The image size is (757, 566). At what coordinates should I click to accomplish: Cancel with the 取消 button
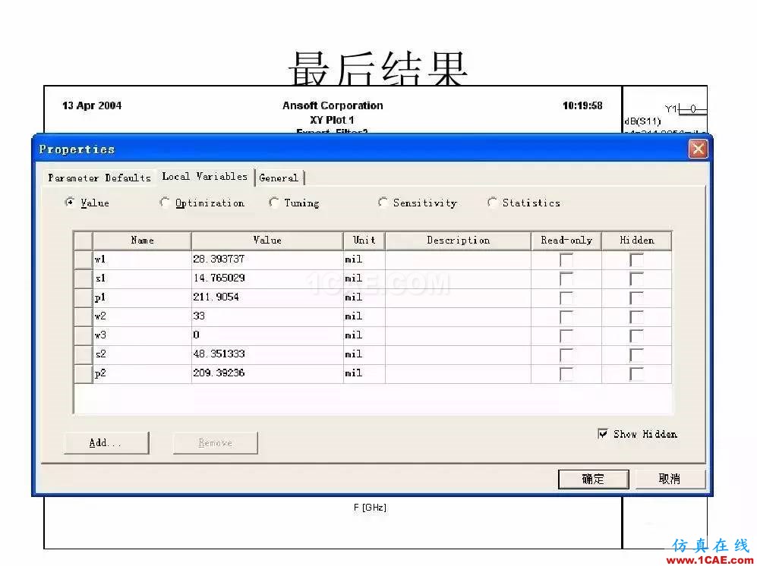click(x=670, y=479)
